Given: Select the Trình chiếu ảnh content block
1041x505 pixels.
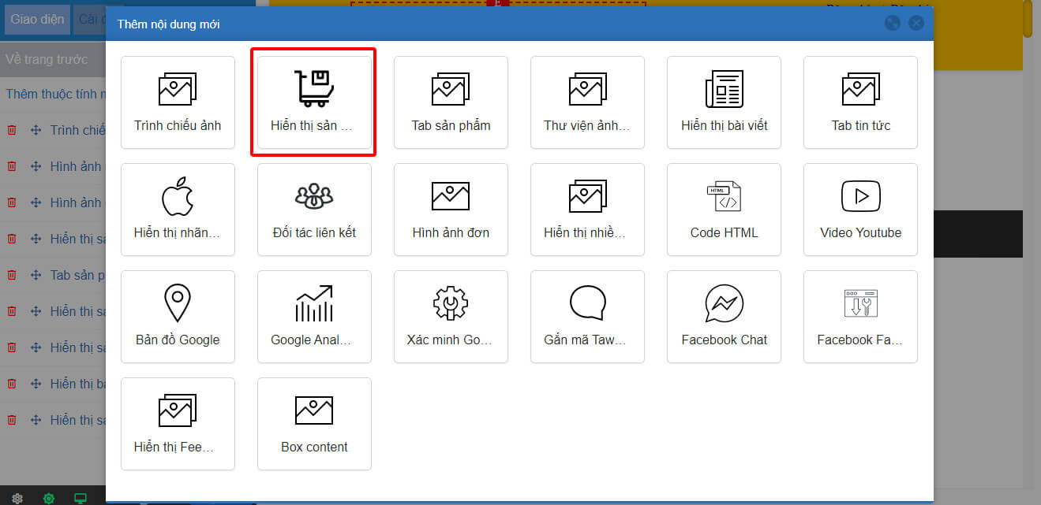Looking at the screenshot, I should coord(178,102).
